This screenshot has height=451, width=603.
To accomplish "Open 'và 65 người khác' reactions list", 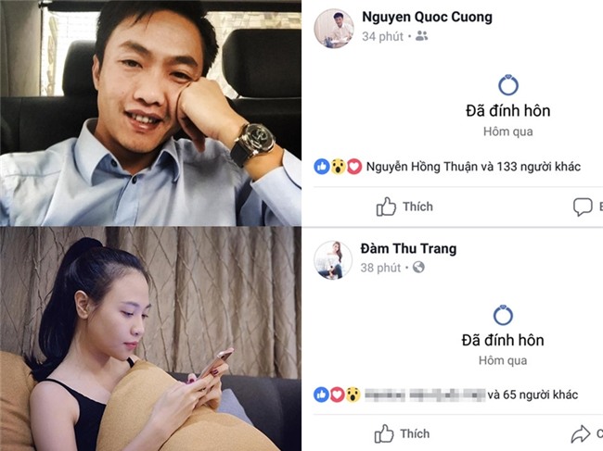I will (532, 395).
